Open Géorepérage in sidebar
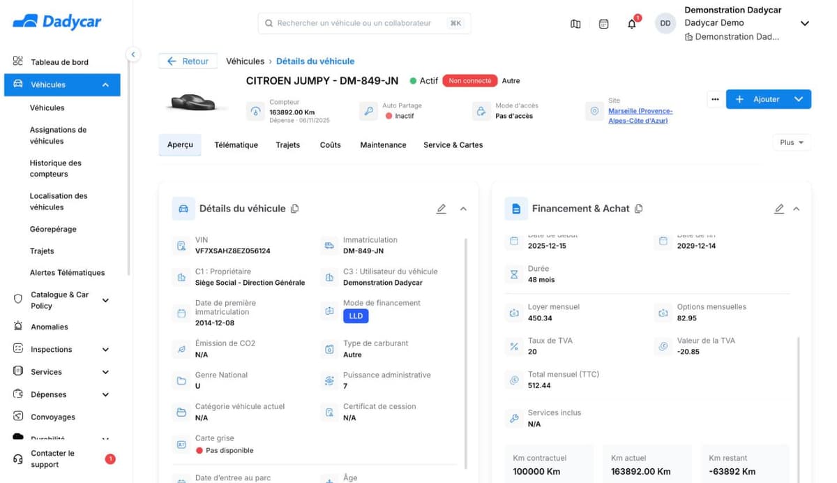Viewport: 837px width, 483px height. point(53,229)
